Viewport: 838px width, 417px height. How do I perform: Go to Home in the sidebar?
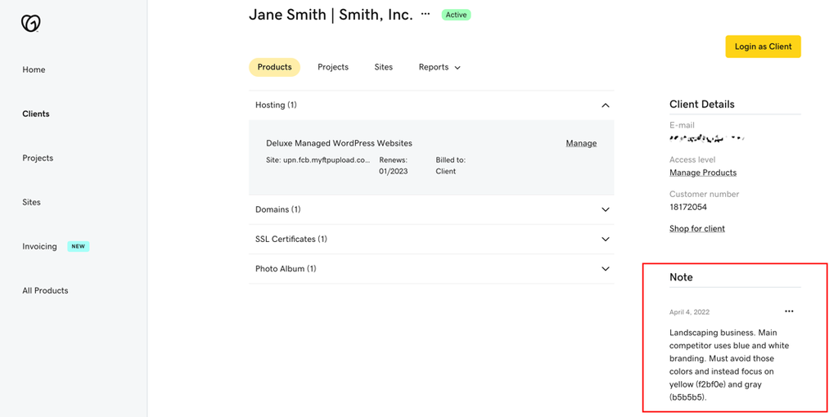click(x=34, y=69)
